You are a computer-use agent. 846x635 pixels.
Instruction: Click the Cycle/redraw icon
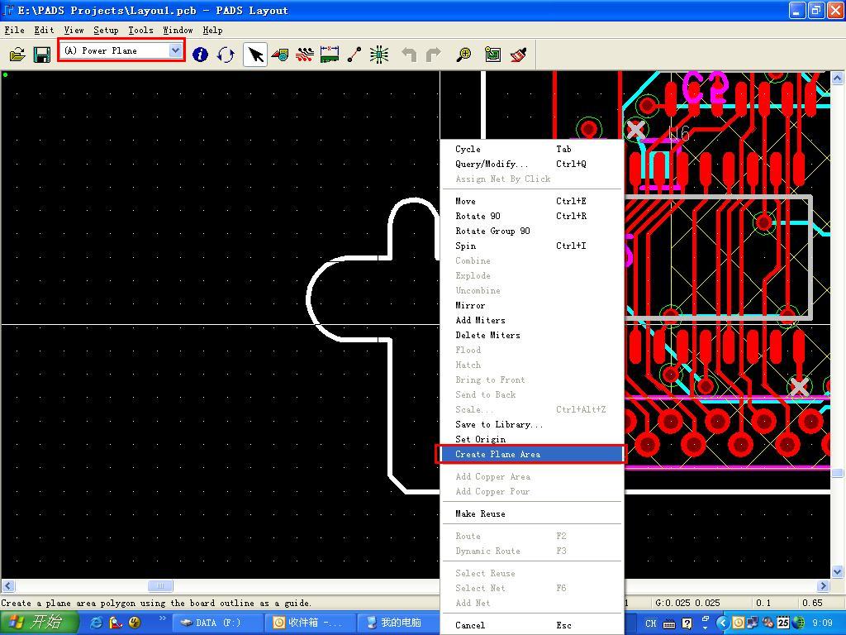(226, 55)
